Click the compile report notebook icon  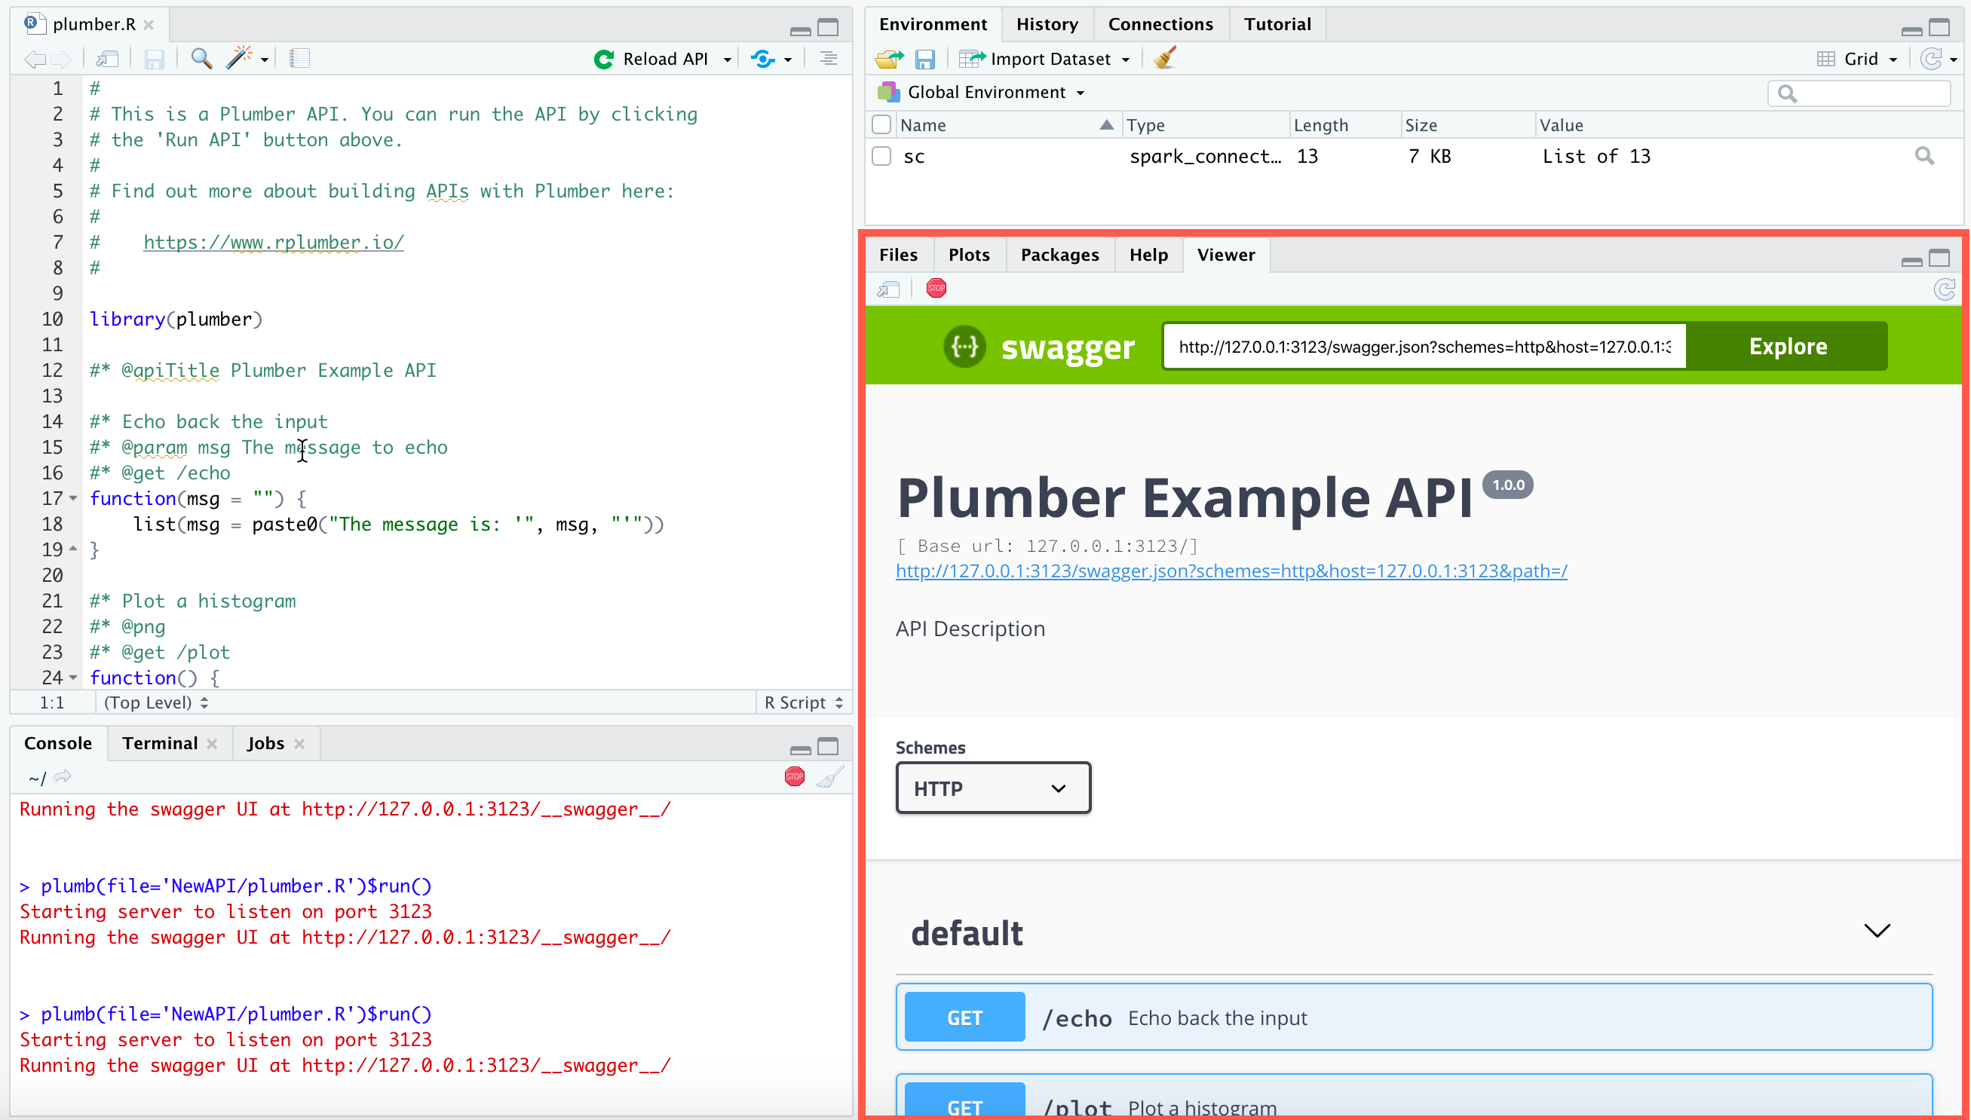(x=299, y=59)
